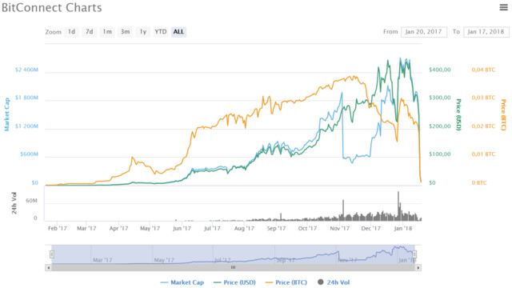The height and width of the screenshot is (288, 512).
Task: Grab the navigator left range handle
Action: (x=51, y=254)
